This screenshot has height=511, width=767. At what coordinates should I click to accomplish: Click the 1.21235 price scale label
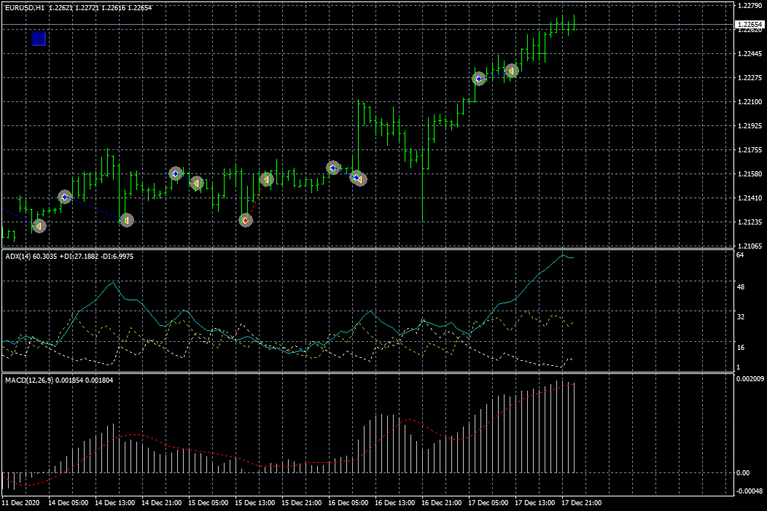750,222
